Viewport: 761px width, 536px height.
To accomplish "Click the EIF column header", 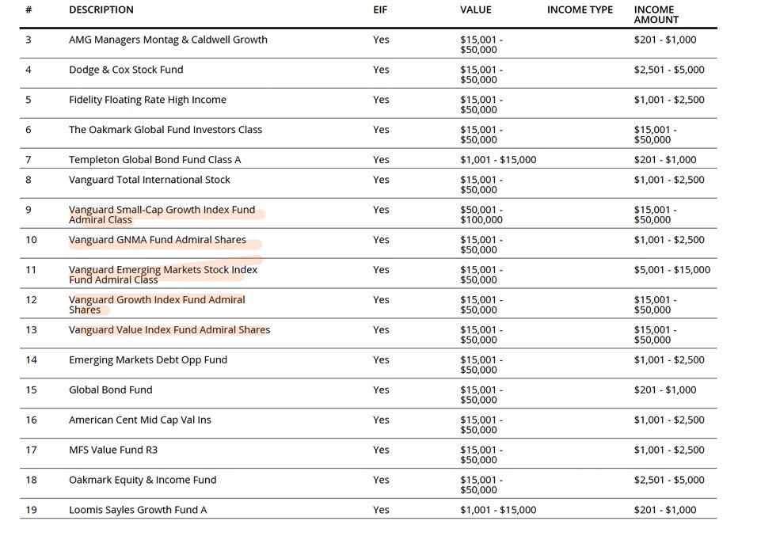I will 381,10.
